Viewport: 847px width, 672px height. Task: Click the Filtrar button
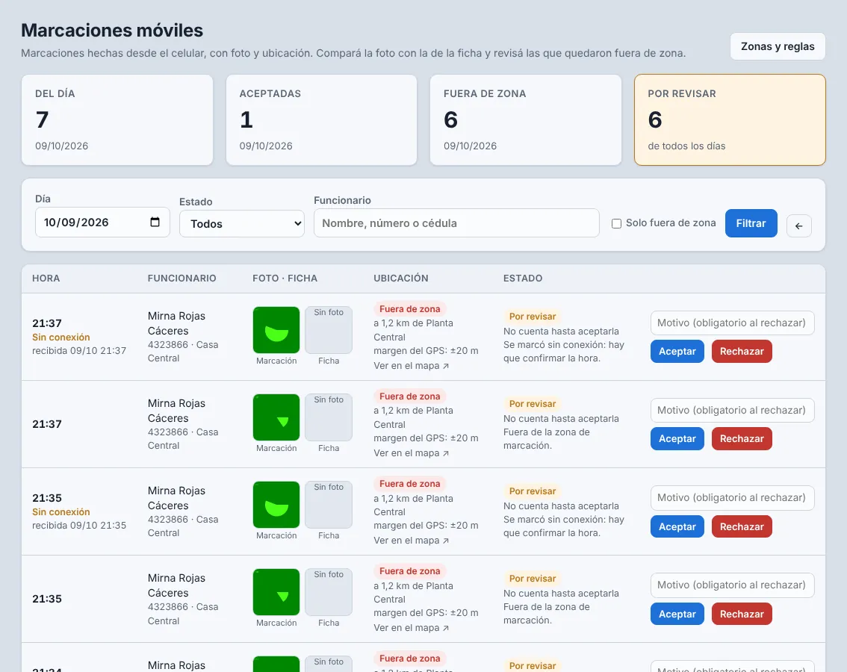(x=751, y=223)
